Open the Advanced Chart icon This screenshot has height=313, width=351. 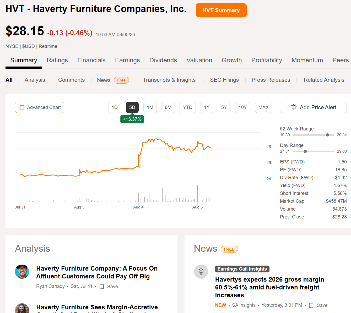(x=21, y=108)
